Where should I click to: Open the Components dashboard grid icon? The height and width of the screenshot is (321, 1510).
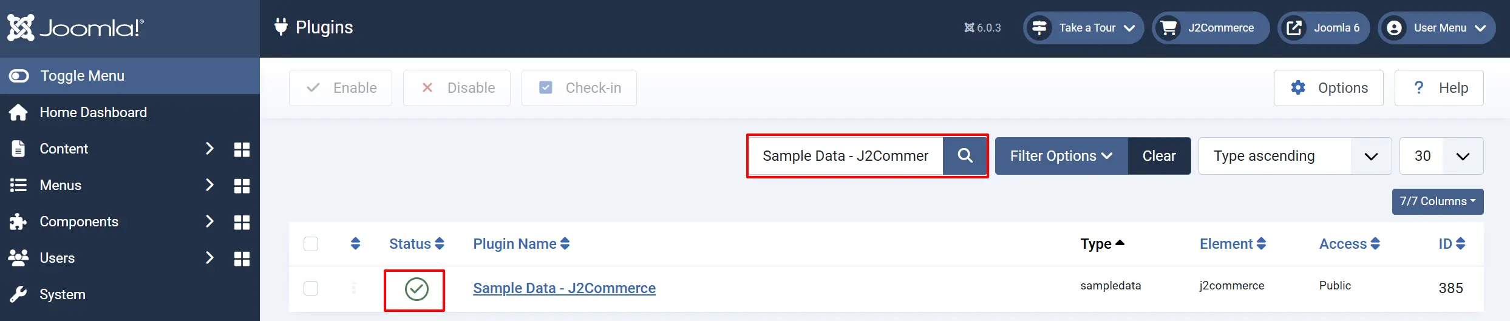242,222
